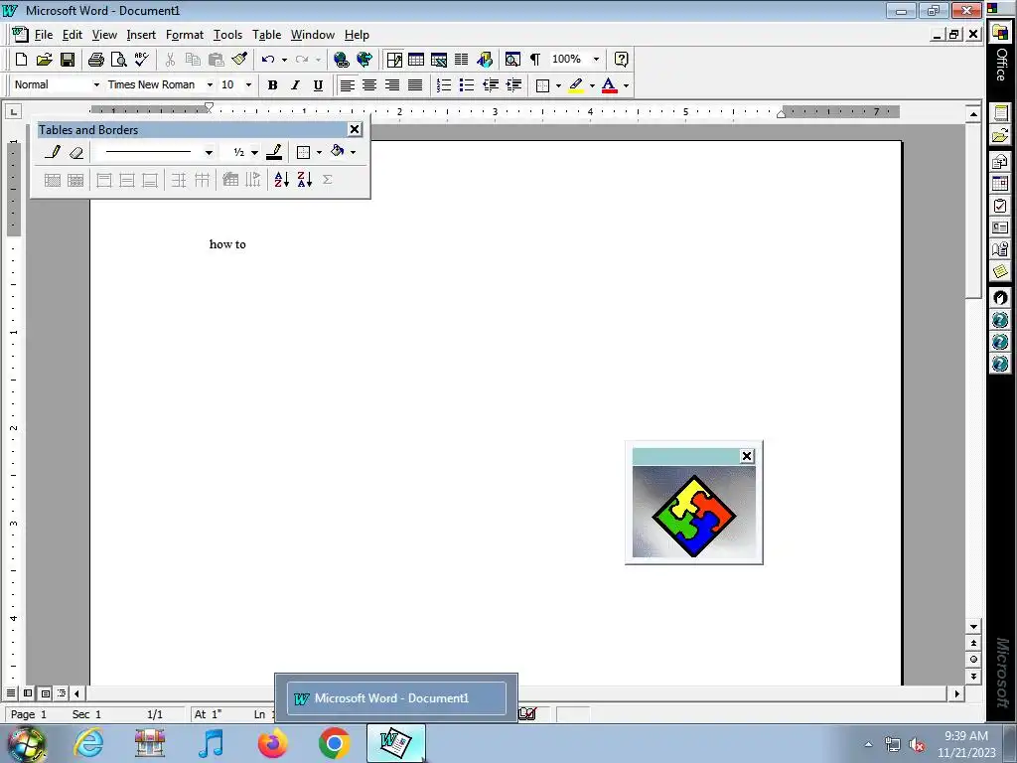Viewport: 1017px width, 763px height.
Task: Insert a Microsoft Excel worksheet
Action: (439, 60)
